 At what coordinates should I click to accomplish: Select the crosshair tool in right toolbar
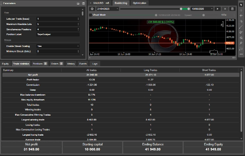coord(241,10)
